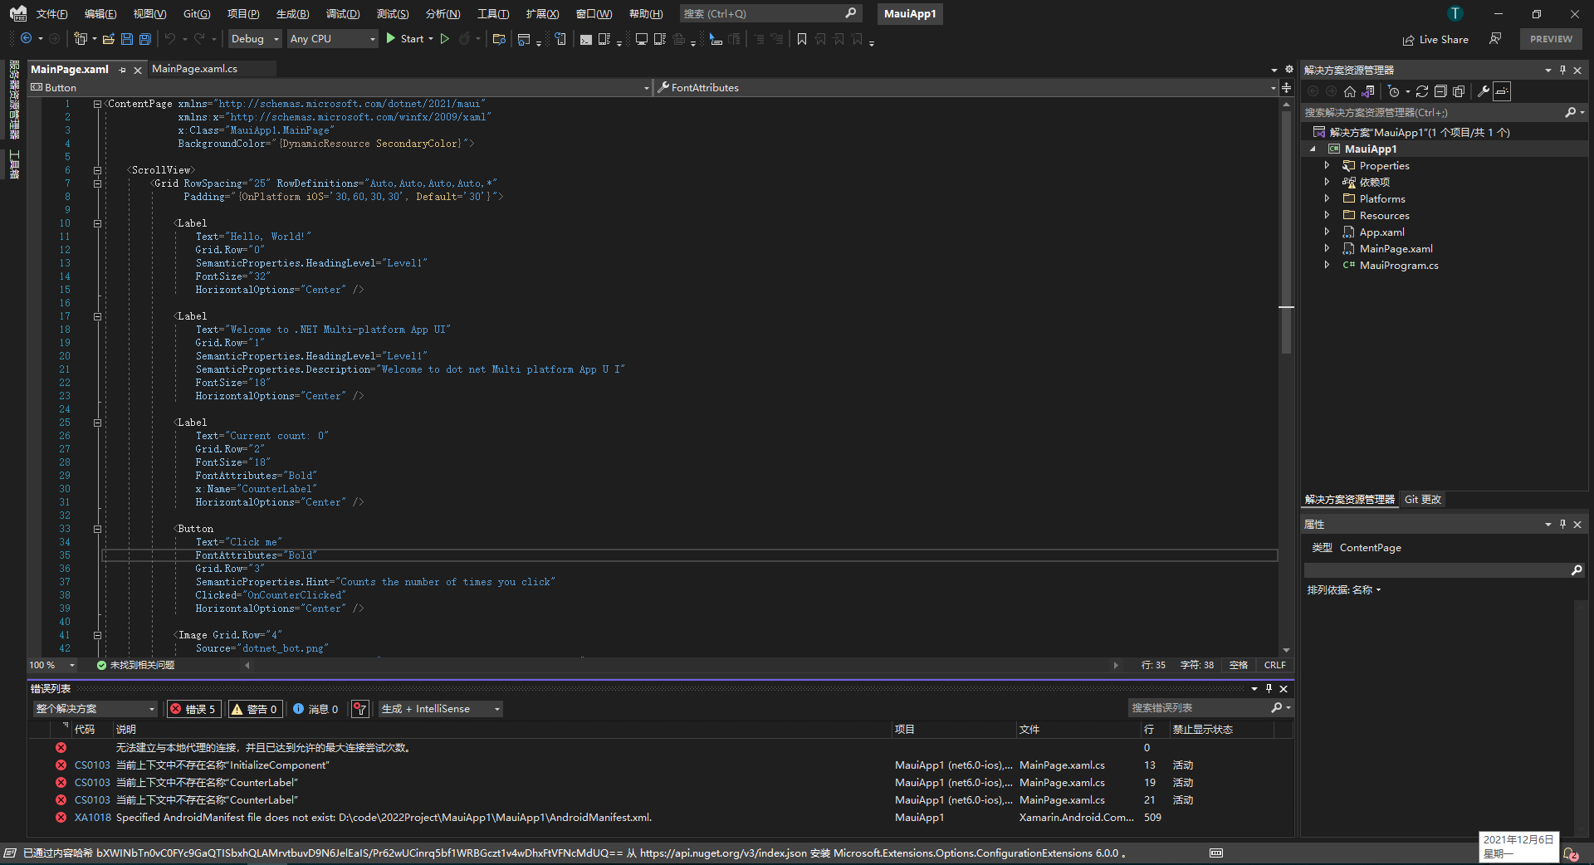Expand the Resources folder node
The height and width of the screenshot is (865, 1594).
point(1327,215)
